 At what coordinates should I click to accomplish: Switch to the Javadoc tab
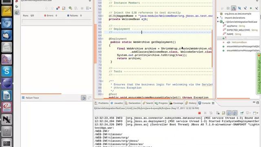pos(117,103)
